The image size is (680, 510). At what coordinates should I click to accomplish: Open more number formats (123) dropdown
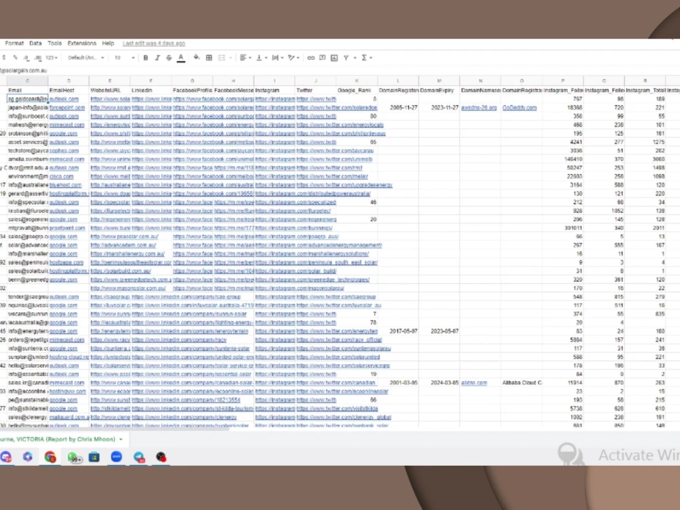coord(52,58)
